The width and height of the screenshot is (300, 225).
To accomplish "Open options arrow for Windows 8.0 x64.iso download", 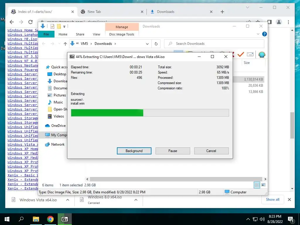I will [136, 200].
